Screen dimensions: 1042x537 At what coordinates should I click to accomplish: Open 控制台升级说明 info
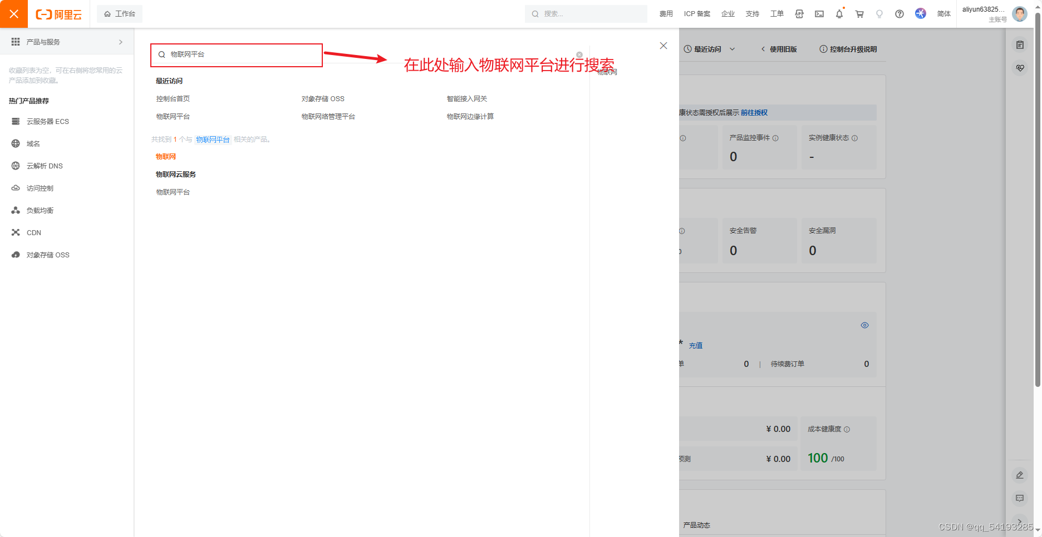click(848, 49)
